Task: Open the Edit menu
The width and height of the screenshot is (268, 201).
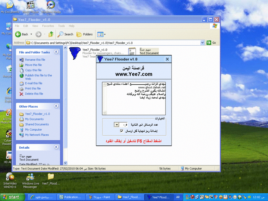Action: pyautogui.click(x=26, y=26)
